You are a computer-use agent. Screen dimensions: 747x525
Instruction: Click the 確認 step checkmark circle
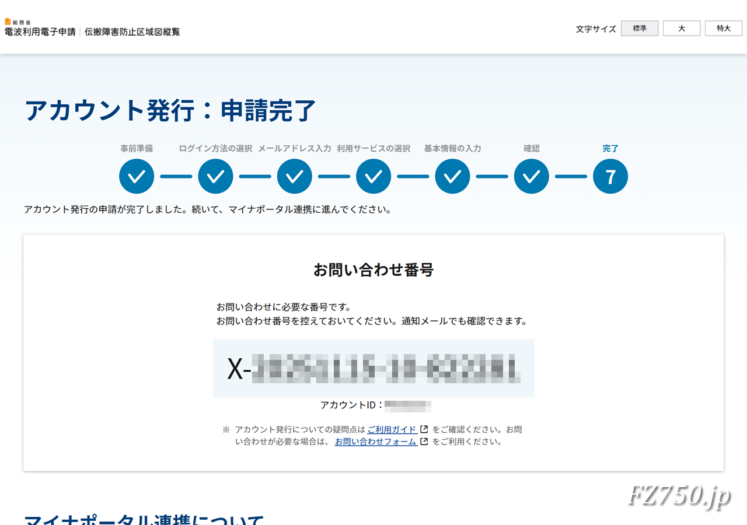pos(531,176)
